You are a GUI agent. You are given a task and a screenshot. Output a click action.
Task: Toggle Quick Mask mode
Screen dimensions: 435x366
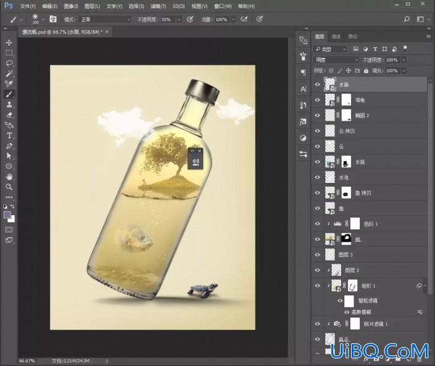[x=9, y=229]
